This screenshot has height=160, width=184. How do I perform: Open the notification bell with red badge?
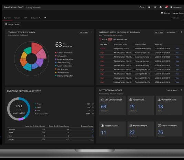[x=166, y=7]
